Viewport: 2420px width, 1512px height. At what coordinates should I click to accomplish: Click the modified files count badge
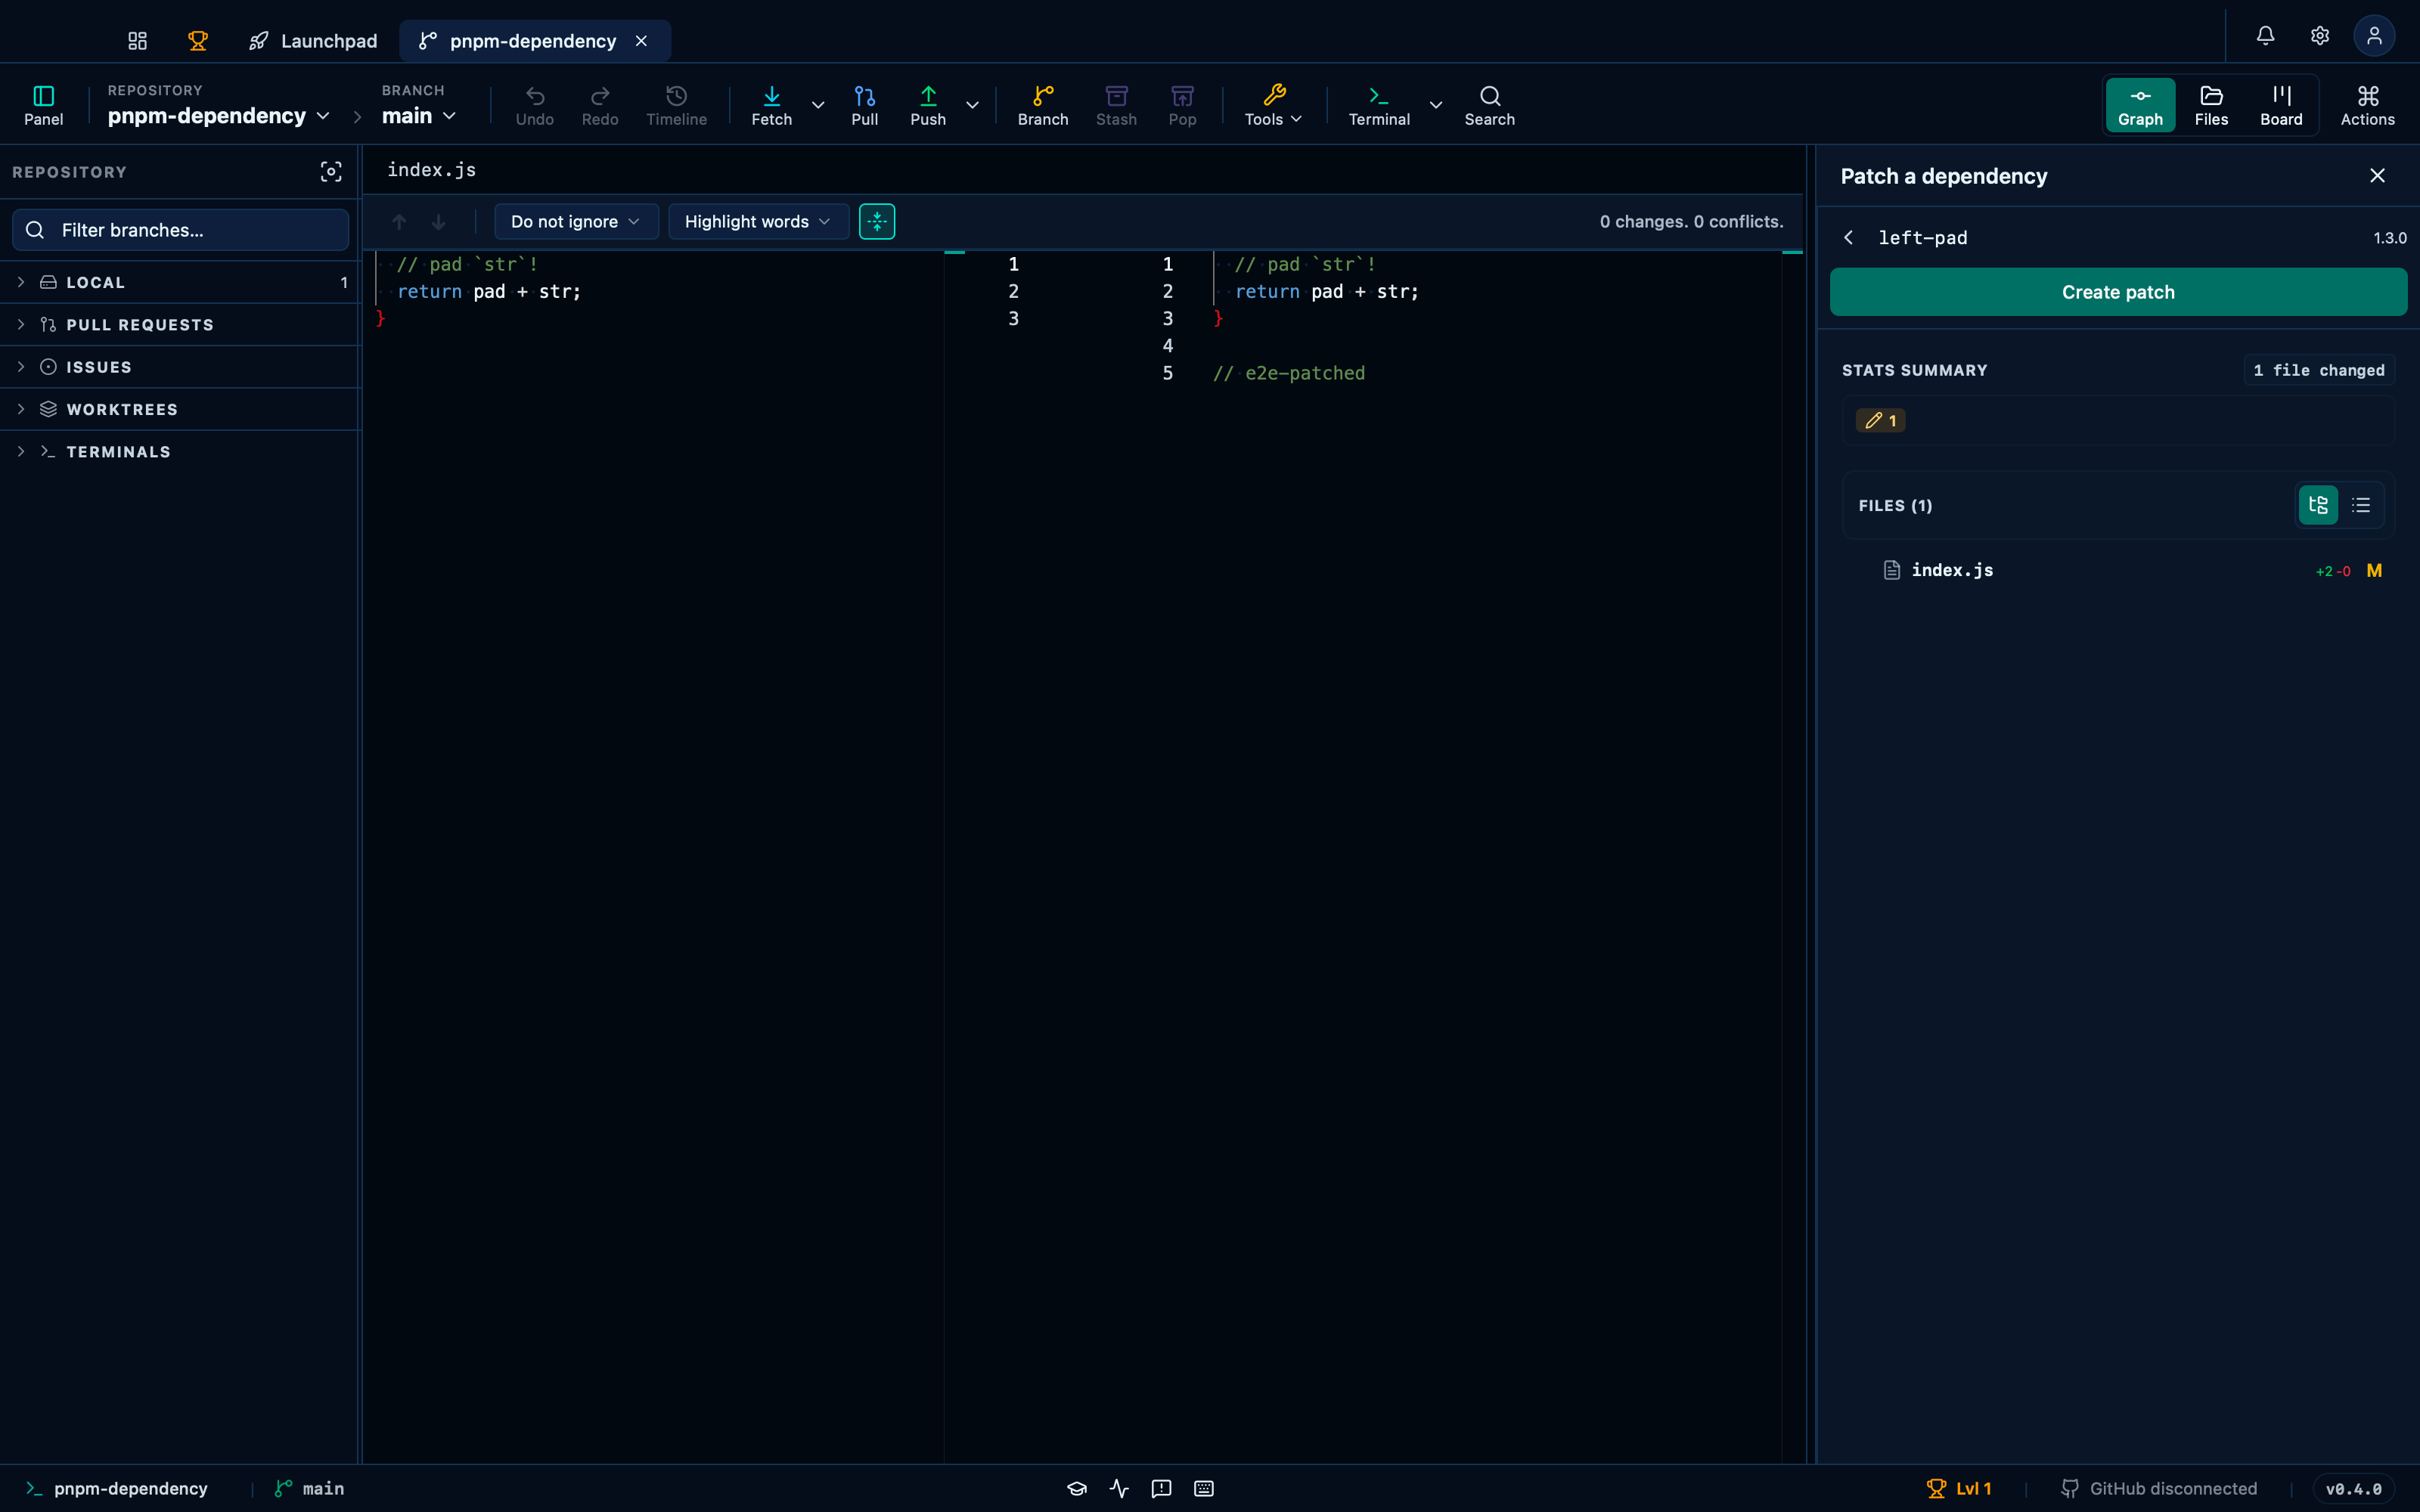point(1880,421)
